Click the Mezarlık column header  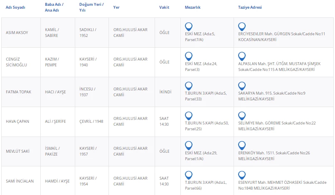(193, 7)
